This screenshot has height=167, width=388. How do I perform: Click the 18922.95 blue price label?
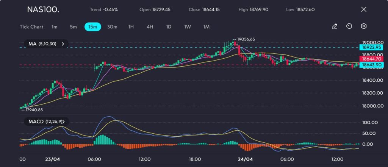pos(371,47)
